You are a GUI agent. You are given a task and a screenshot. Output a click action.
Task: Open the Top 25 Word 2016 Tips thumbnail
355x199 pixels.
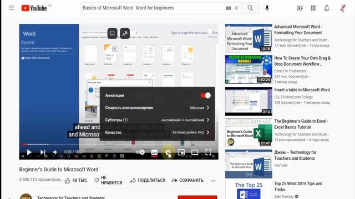tap(248, 190)
